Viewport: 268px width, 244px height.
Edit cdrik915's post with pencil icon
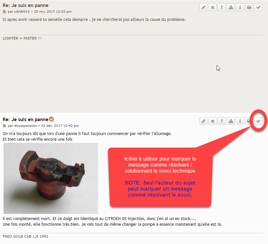tap(203, 7)
